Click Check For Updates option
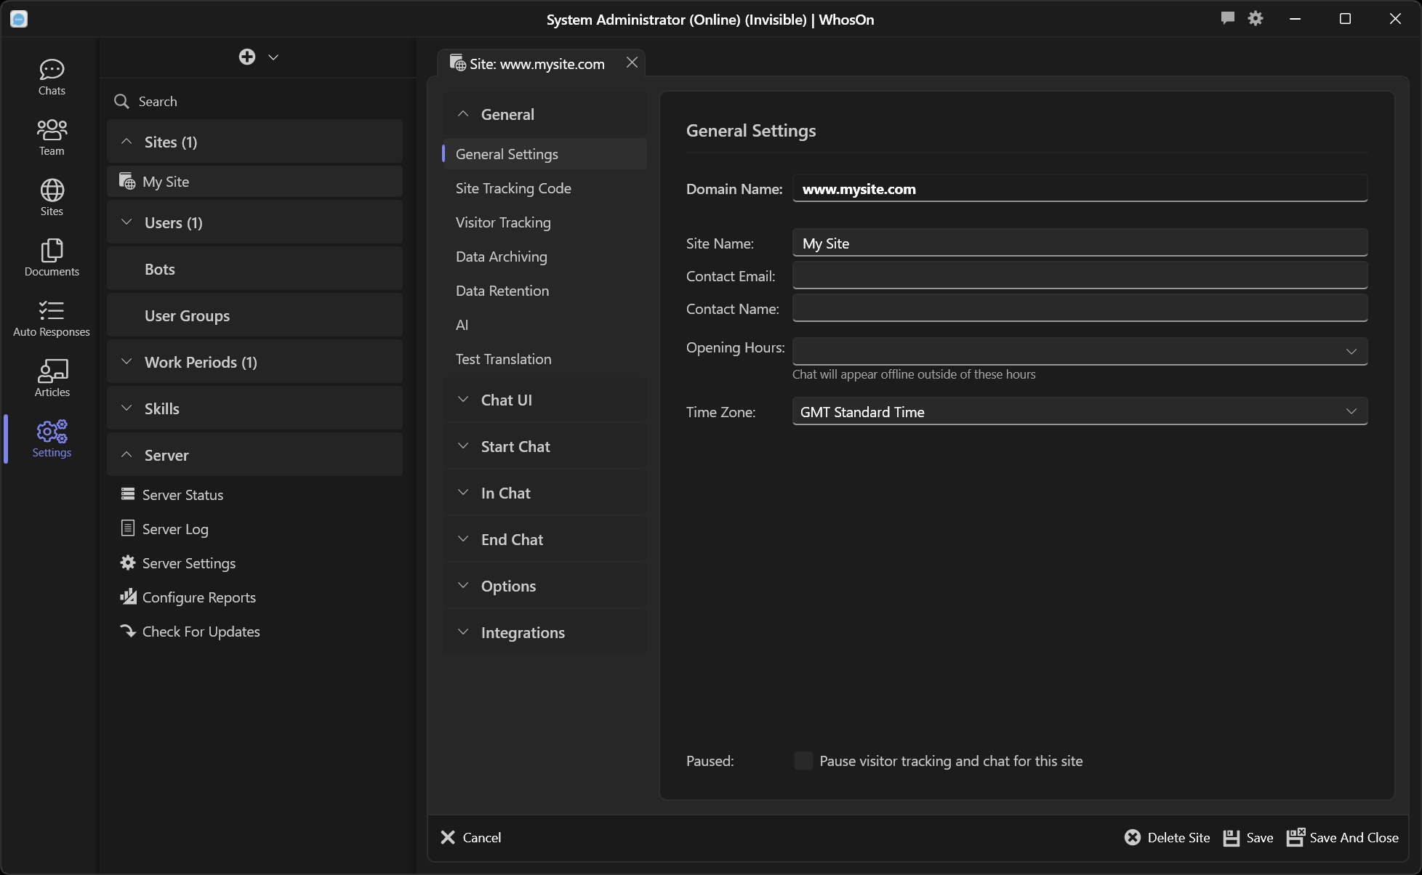 pos(201,632)
